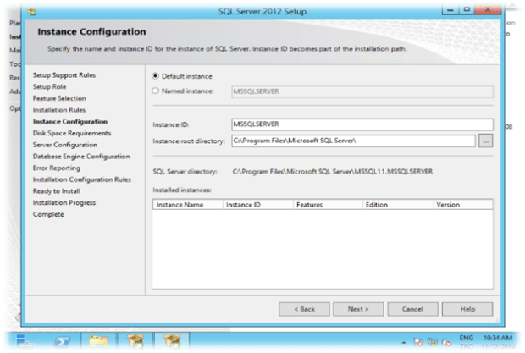
Task: Click the Instance root directory path field
Action: (x=352, y=141)
